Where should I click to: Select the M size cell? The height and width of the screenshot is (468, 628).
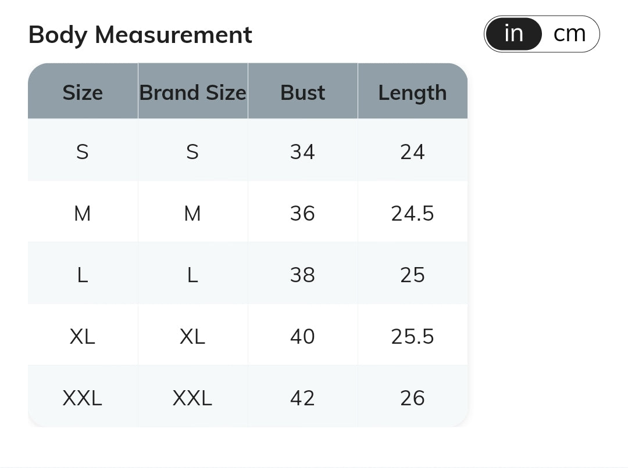(83, 214)
